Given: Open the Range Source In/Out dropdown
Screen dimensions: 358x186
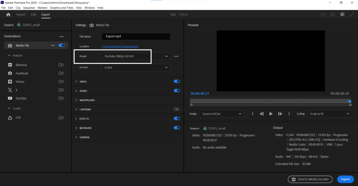Looking at the screenshot, I should pos(222,114).
